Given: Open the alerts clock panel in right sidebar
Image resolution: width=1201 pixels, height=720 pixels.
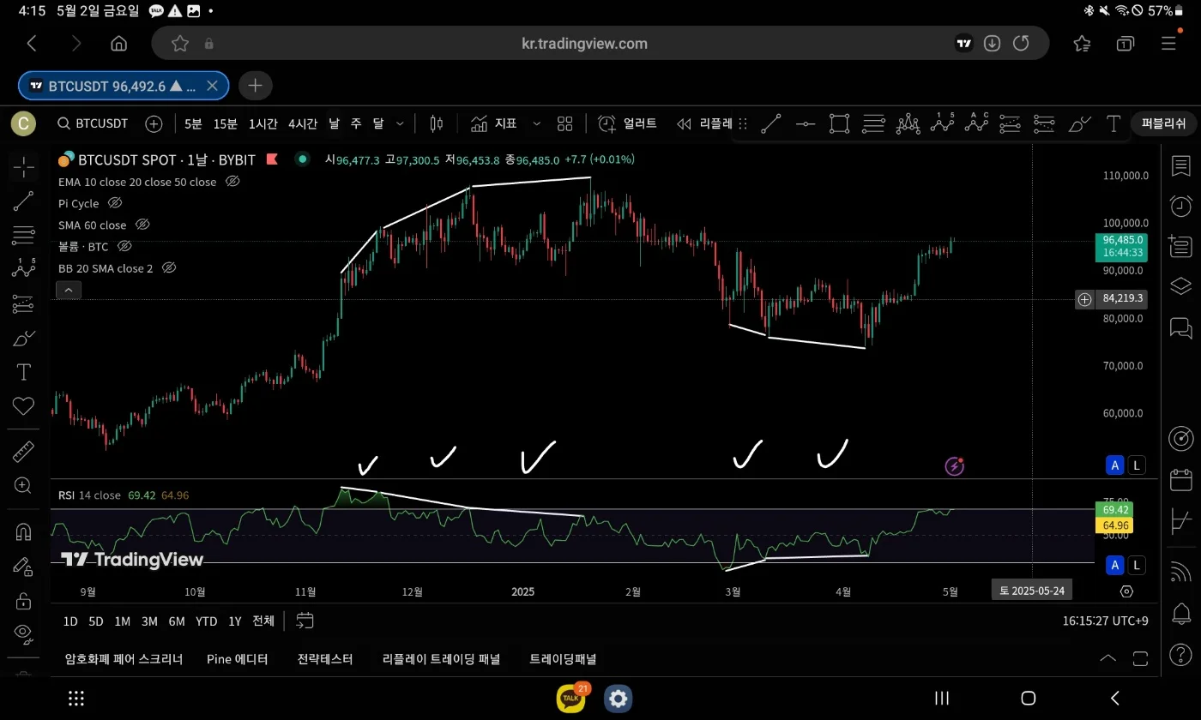Looking at the screenshot, I should pyautogui.click(x=1181, y=206).
